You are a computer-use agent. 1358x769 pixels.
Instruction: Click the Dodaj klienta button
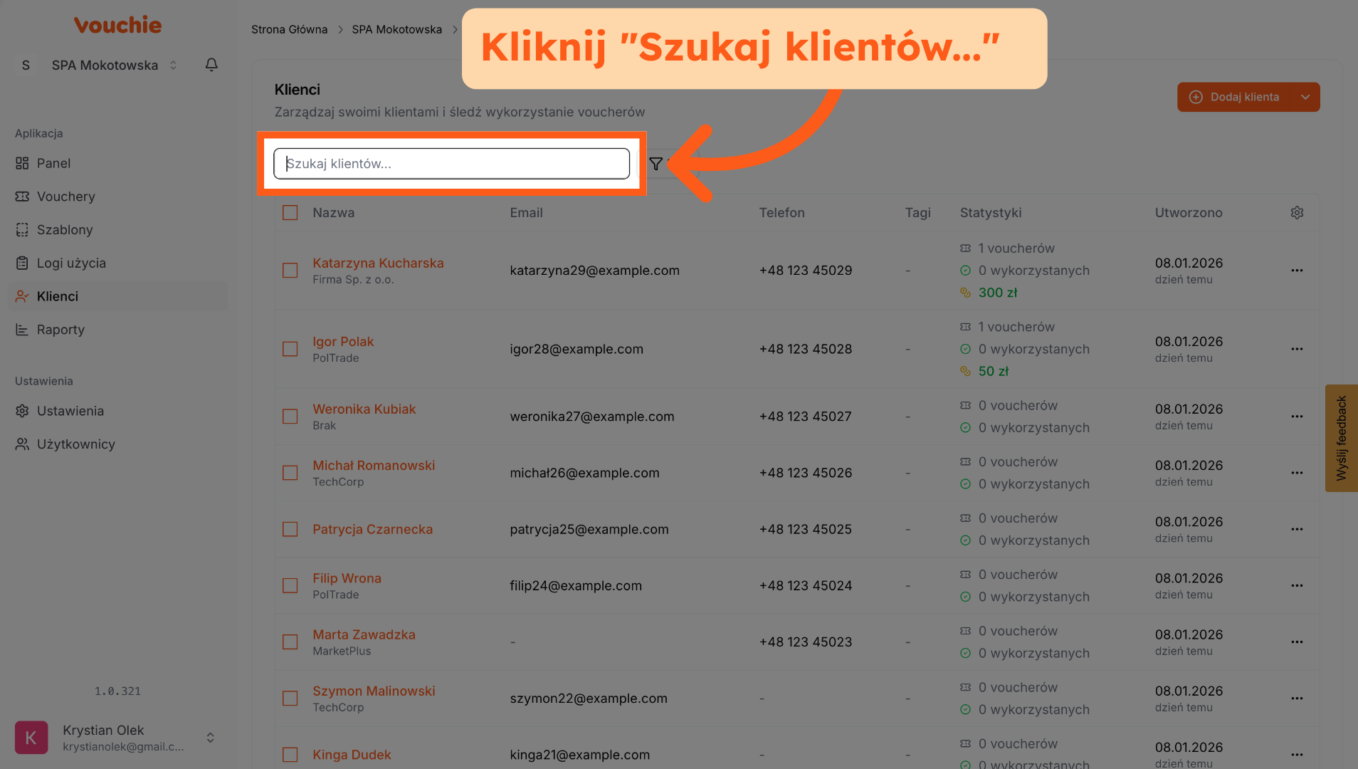(x=1236, y=97)
